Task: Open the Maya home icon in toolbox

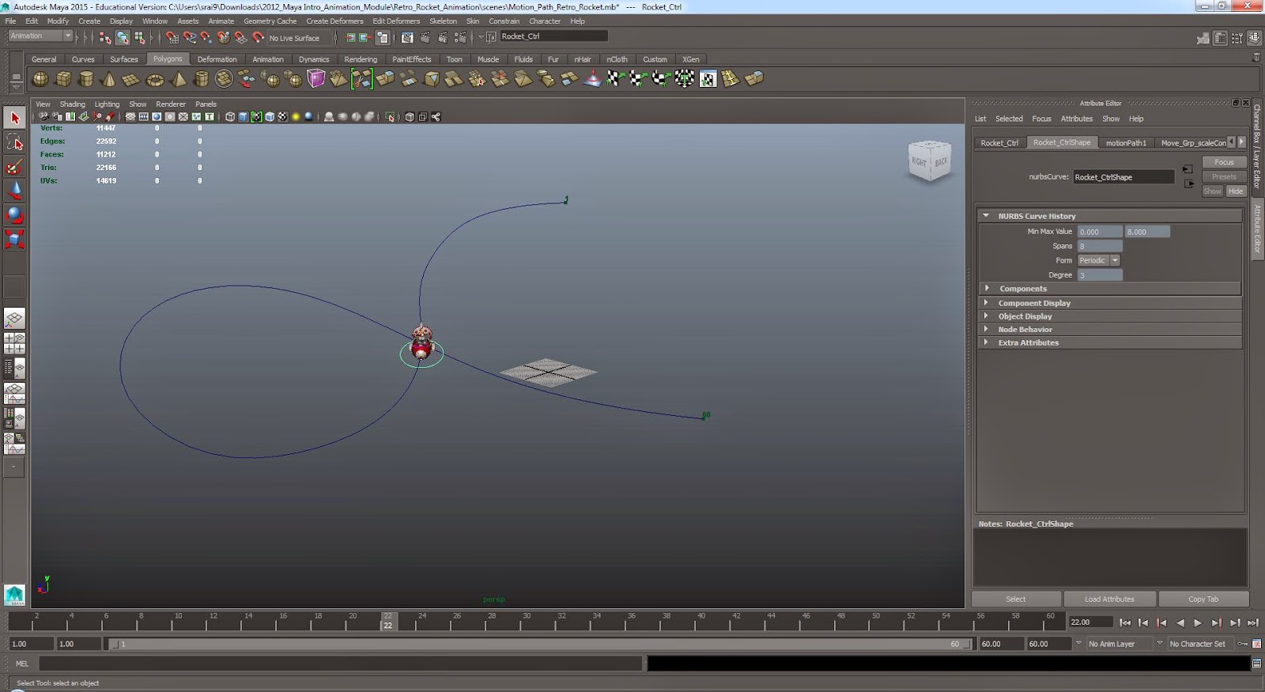Action: [14, 595]
